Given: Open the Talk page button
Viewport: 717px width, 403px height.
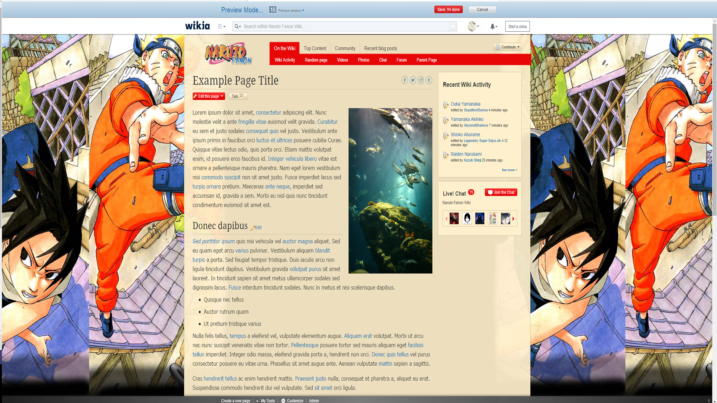Looking at the screenshot, I should (x=238, y=96).
